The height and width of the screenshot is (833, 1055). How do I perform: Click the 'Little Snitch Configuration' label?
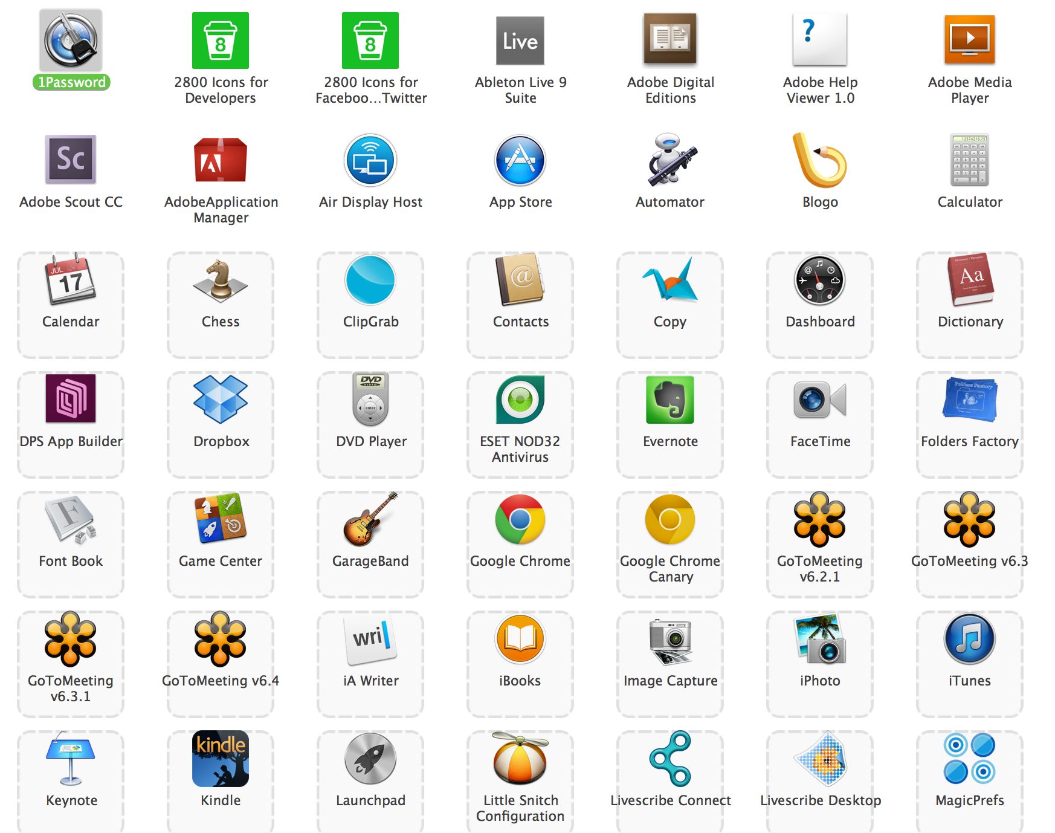coord(520,808)
